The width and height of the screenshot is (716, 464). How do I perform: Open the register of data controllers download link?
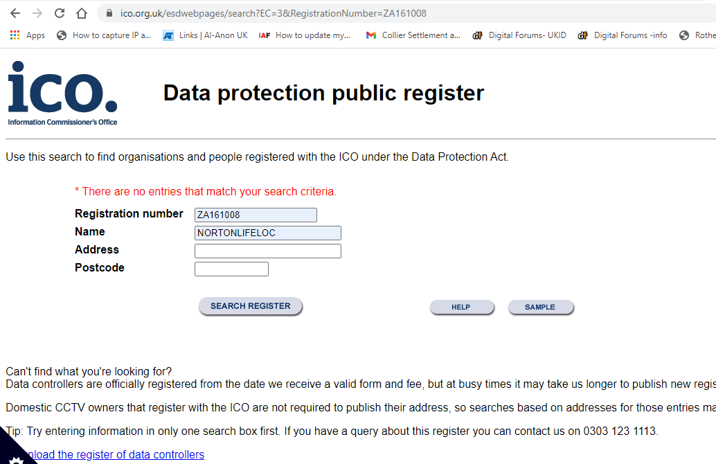tap(114, 454)
